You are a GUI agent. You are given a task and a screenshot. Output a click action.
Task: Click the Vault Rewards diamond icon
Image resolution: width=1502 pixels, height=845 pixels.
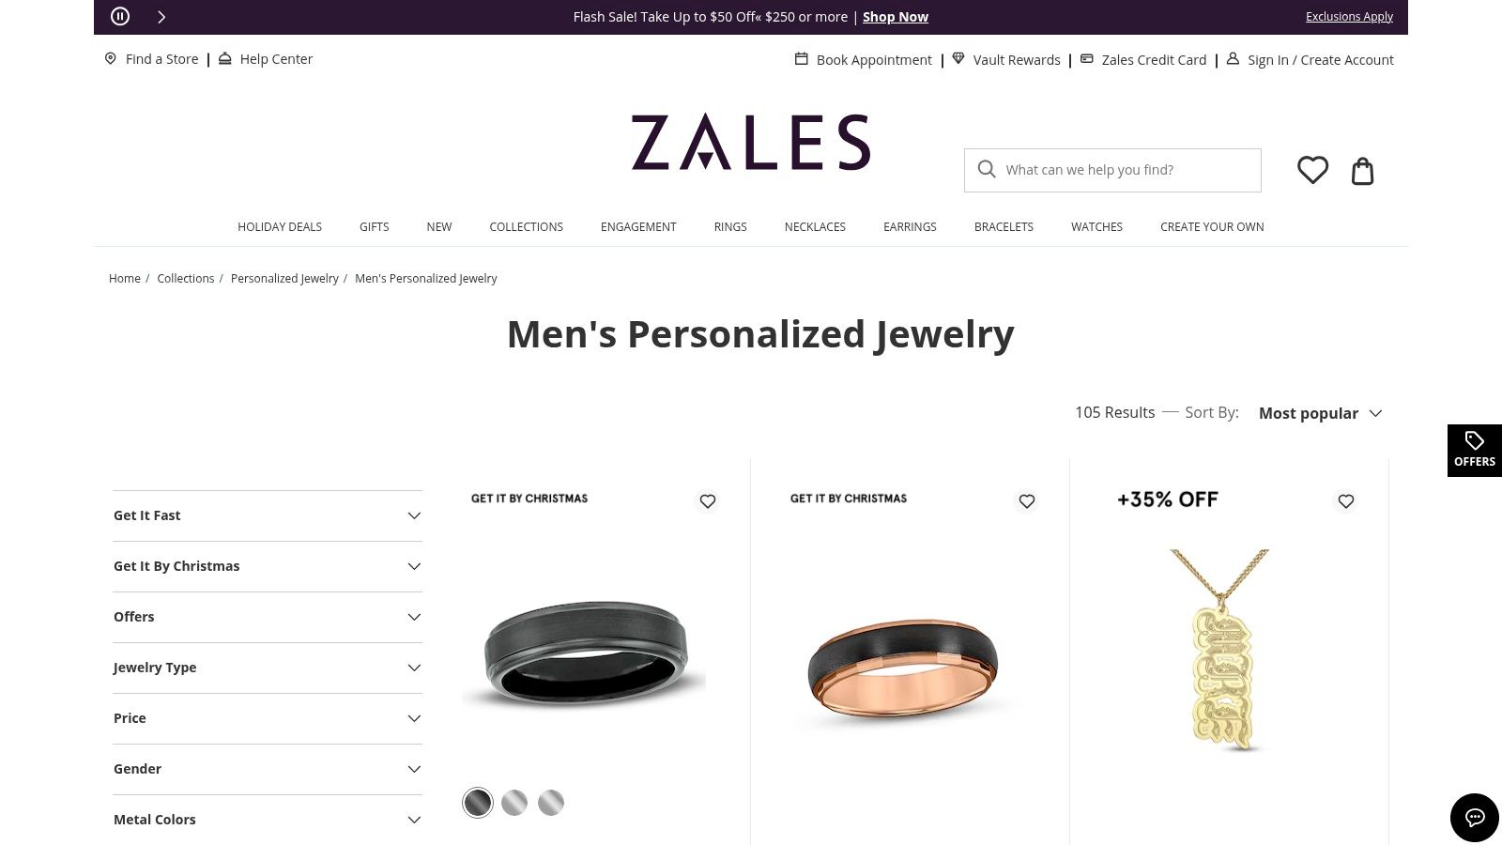(x=958, y=58)
